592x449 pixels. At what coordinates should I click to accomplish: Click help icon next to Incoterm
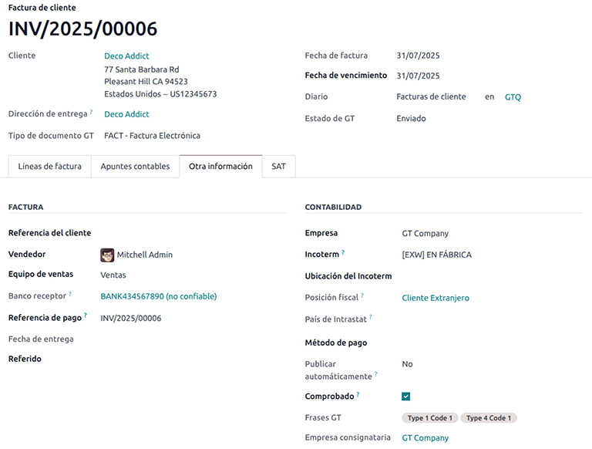(x=343, y=252)
